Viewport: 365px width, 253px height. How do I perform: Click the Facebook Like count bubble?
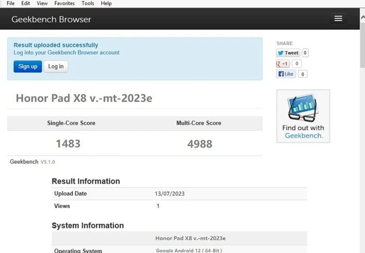302,74
